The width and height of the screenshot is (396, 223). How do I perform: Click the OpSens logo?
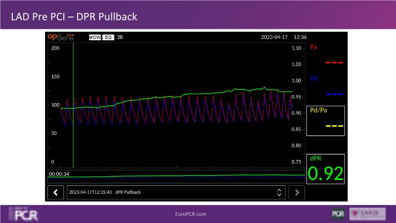pos(59,37)
